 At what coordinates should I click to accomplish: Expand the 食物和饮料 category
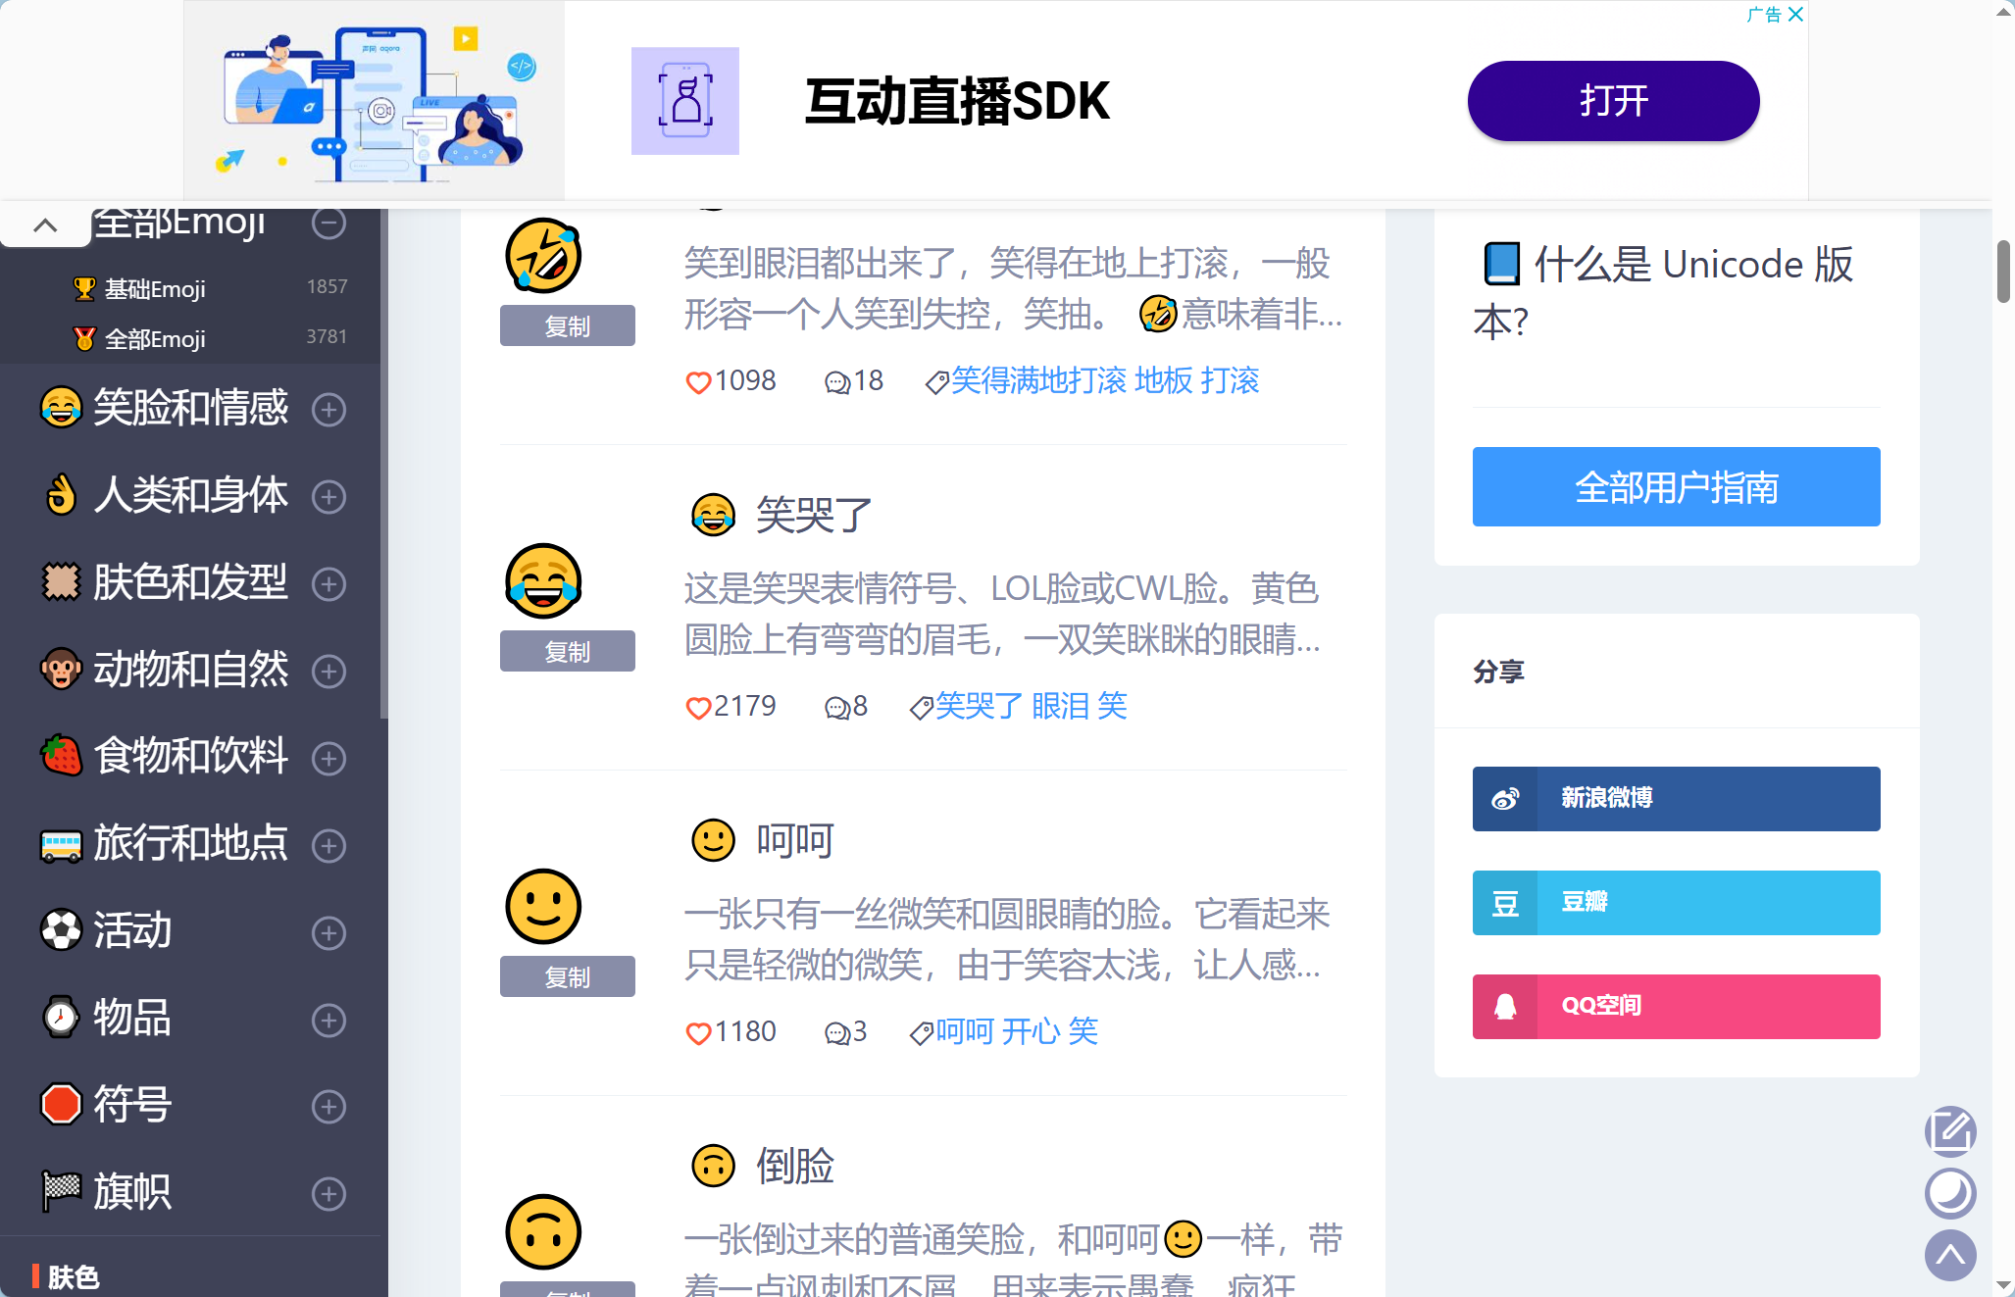(328, 758)
